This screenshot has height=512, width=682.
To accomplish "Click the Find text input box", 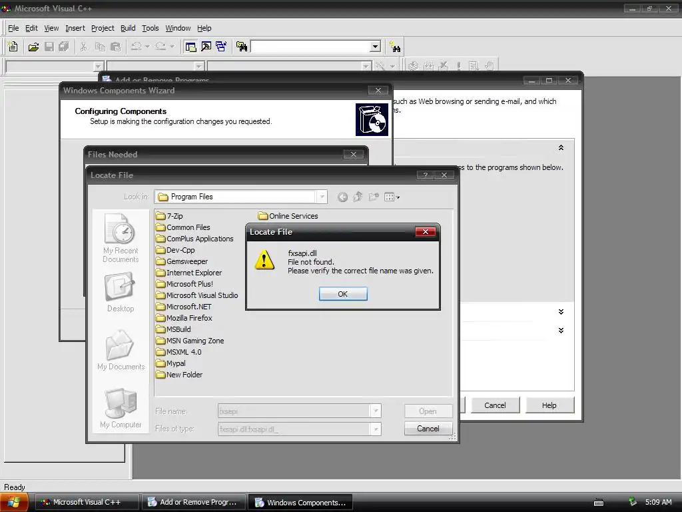I will click(x=311, y=47).
